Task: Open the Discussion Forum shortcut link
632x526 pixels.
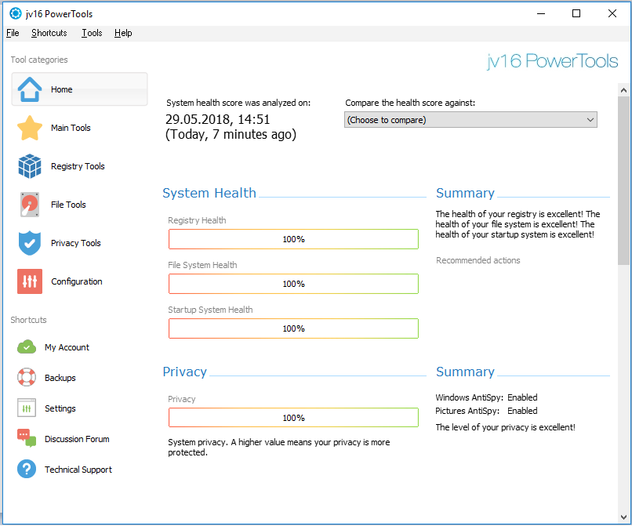Action: tap(77, 439)
